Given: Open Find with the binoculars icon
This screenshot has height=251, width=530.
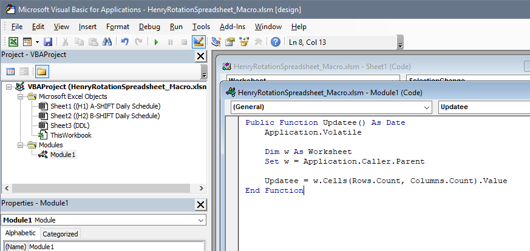Looking at the screenshot, I should (107, 42).
